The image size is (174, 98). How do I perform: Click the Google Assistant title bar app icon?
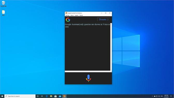(66, 13)
